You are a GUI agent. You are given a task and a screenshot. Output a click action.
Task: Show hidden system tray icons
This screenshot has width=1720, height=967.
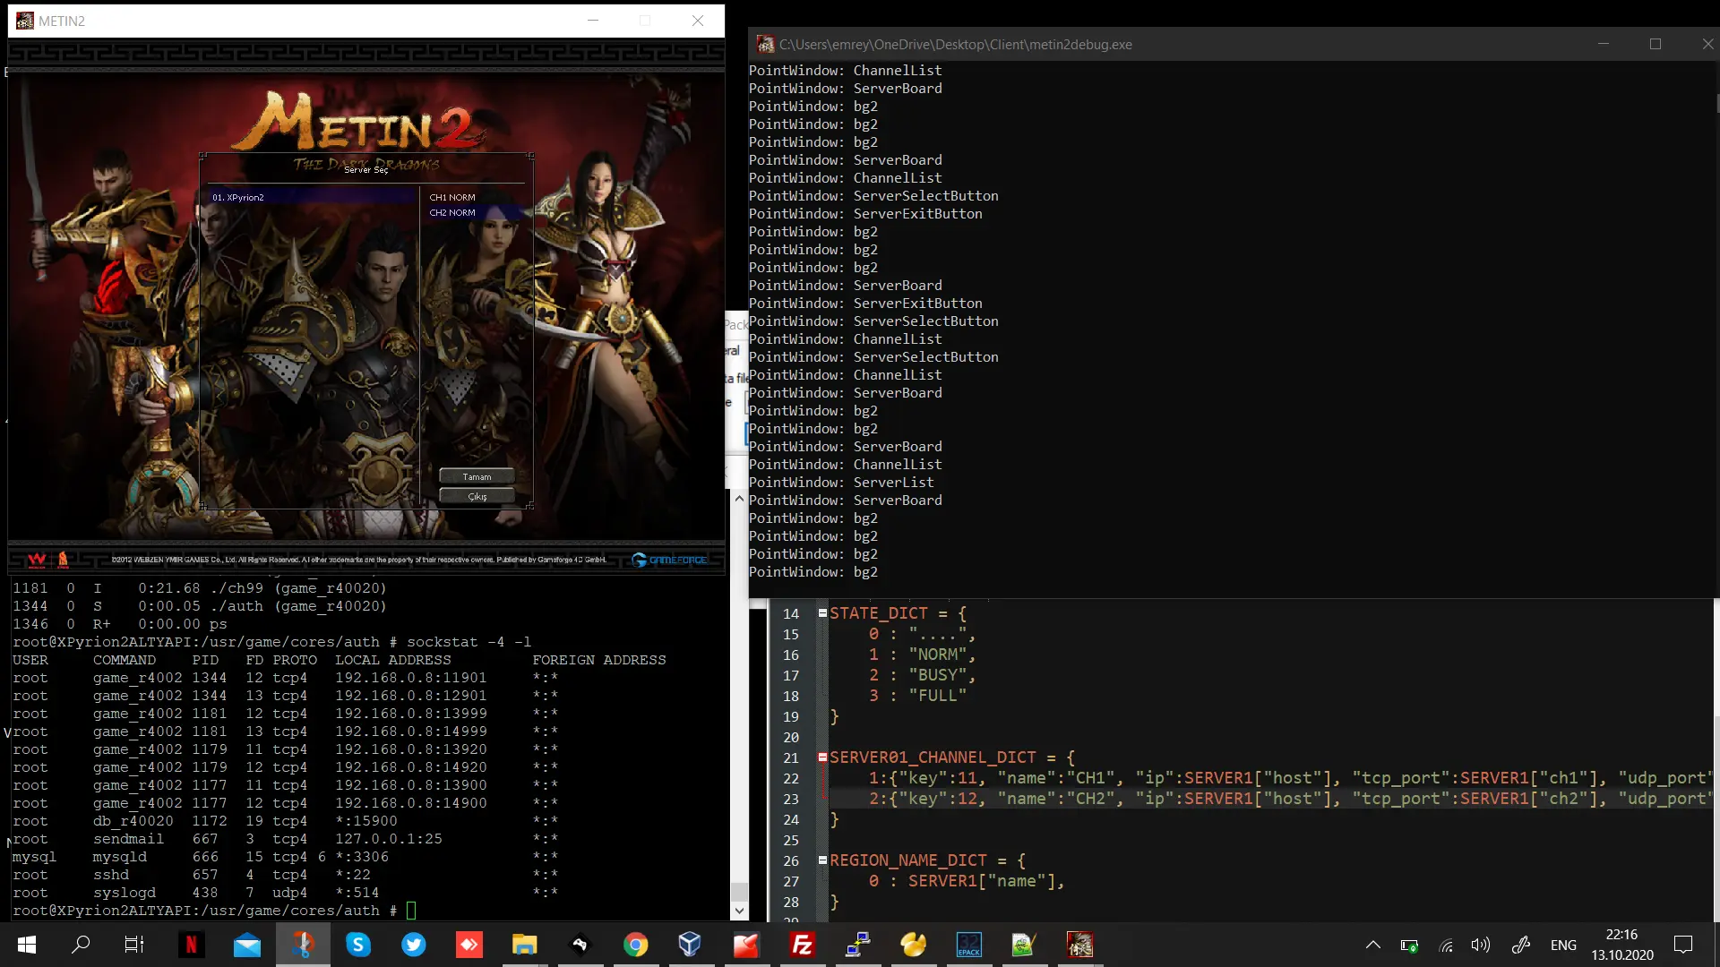click(x=1372, y=945)
